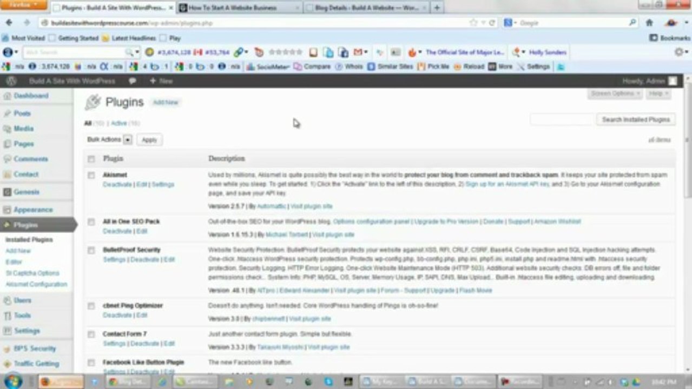Select all plugins with header checkbox
Image resolution: width=692 pixels, height=389 pixels.
pyautogui.click(x=91, y=159)
